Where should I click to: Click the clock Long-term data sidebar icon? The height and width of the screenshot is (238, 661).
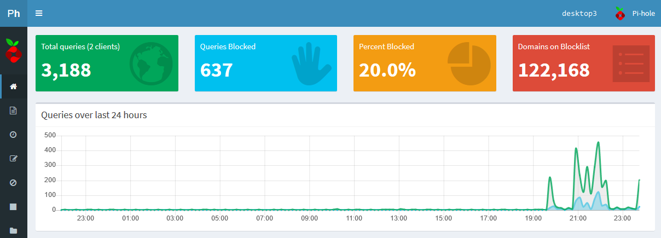click(14, 135)
